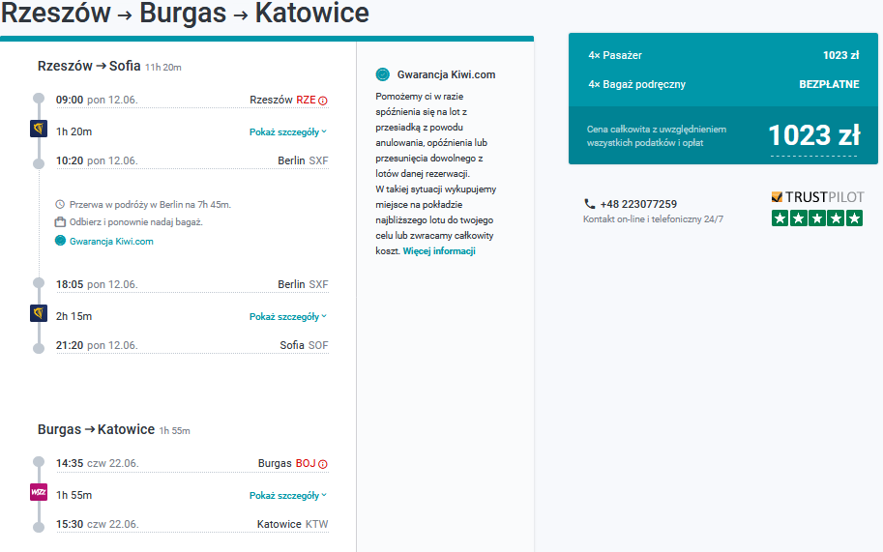Click the phone number +48 223077259

[638, 204]
